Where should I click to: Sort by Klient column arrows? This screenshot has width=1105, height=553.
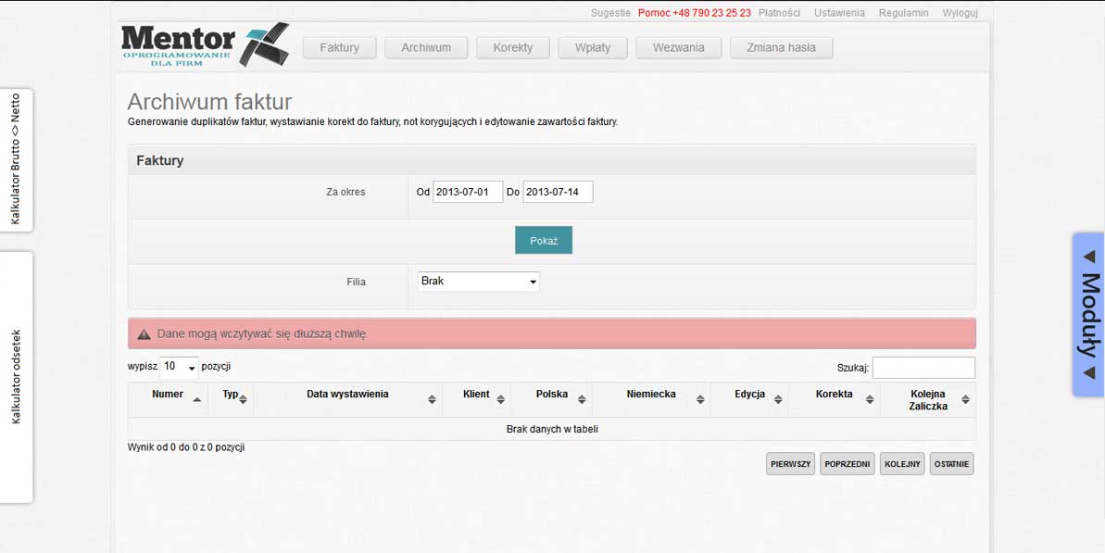(x=501, y=399)
